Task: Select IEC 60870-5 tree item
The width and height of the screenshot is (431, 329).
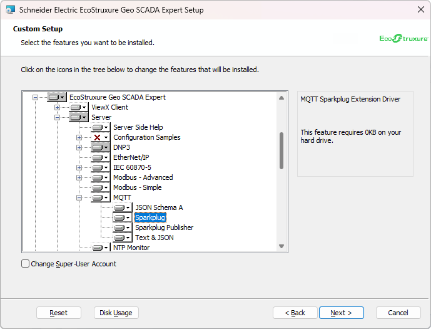Action: [132, 167]
